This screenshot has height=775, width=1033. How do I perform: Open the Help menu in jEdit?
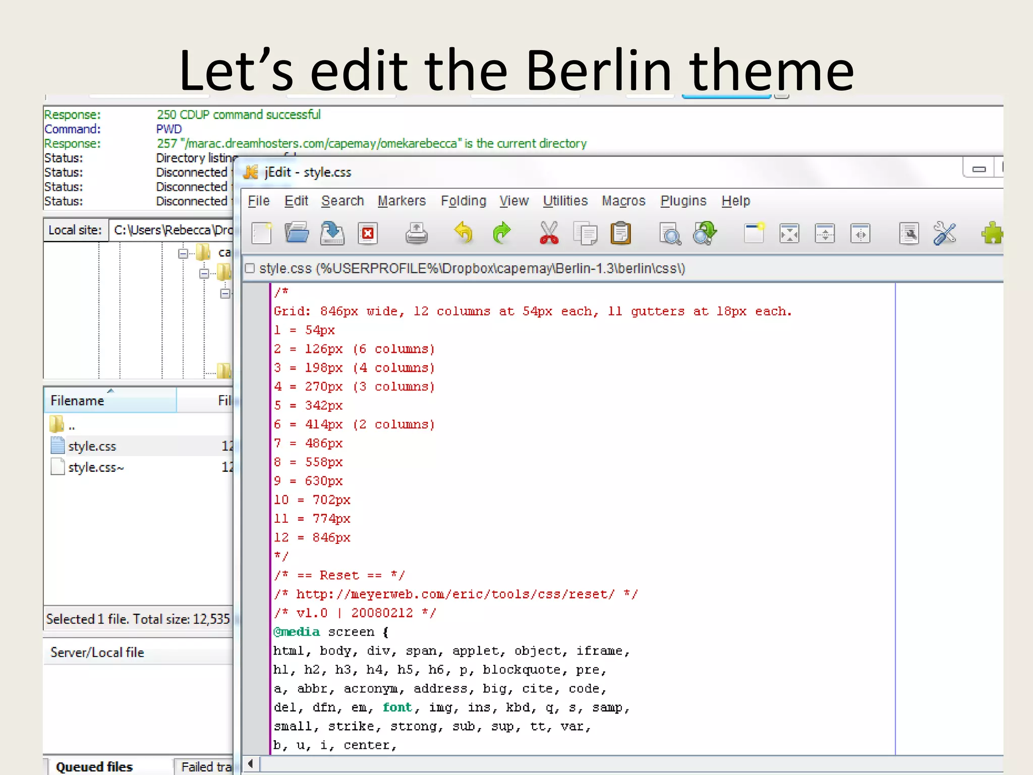[735, 201]
